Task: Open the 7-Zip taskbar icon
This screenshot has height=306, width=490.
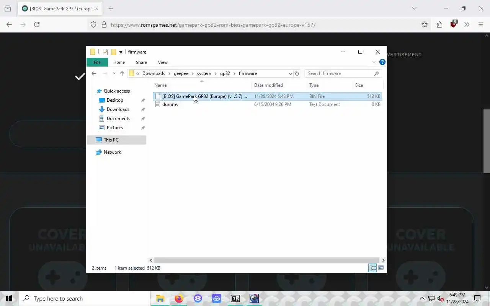Action: 235,298
